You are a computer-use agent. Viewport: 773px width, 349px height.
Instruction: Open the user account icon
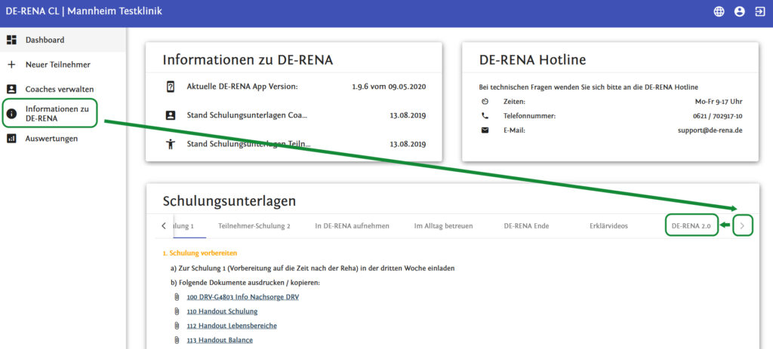point(739,11)
